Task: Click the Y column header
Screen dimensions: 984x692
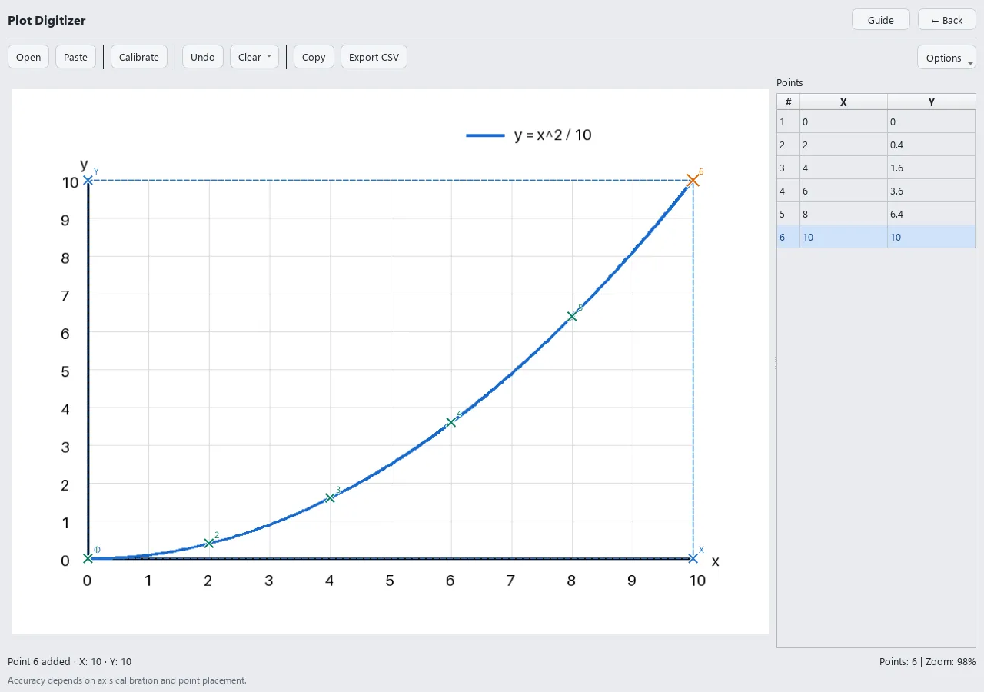Action: [932, 102]
